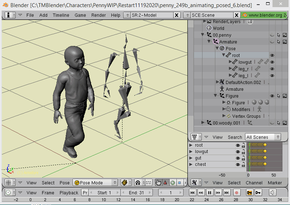Open the Render menu
Image resolution: width=290 pixels, height=205 pixels.
[x=99, y=15]
